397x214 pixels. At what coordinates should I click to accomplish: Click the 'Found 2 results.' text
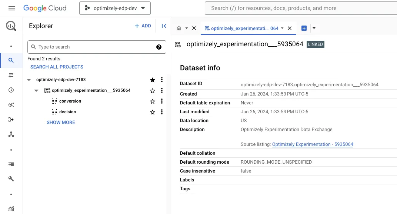pyautogui.click(x=44, y=59)
